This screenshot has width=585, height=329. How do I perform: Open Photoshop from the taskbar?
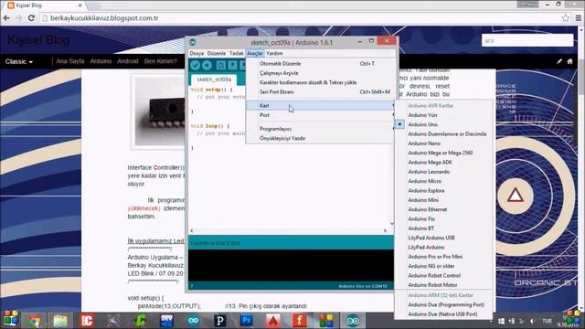point(246,321)
